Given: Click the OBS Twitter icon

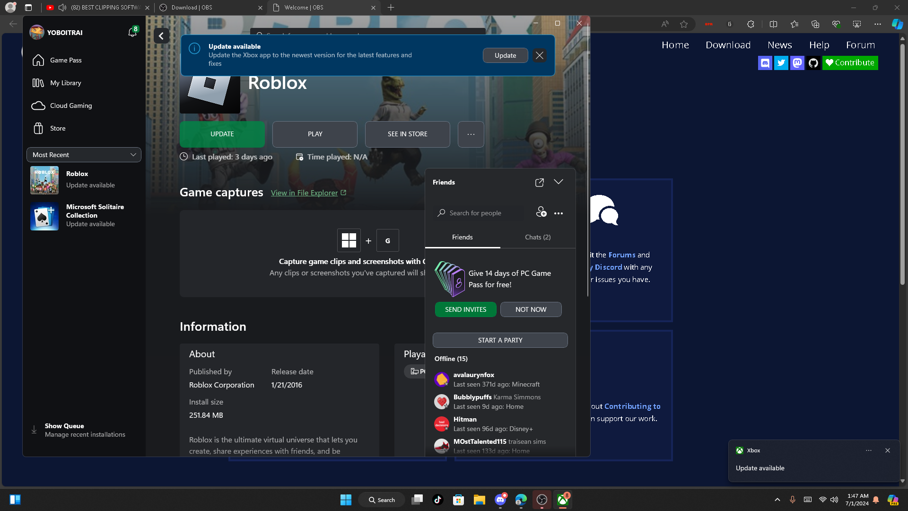Looking at the screenshot, I should click(x=781, y=63).
